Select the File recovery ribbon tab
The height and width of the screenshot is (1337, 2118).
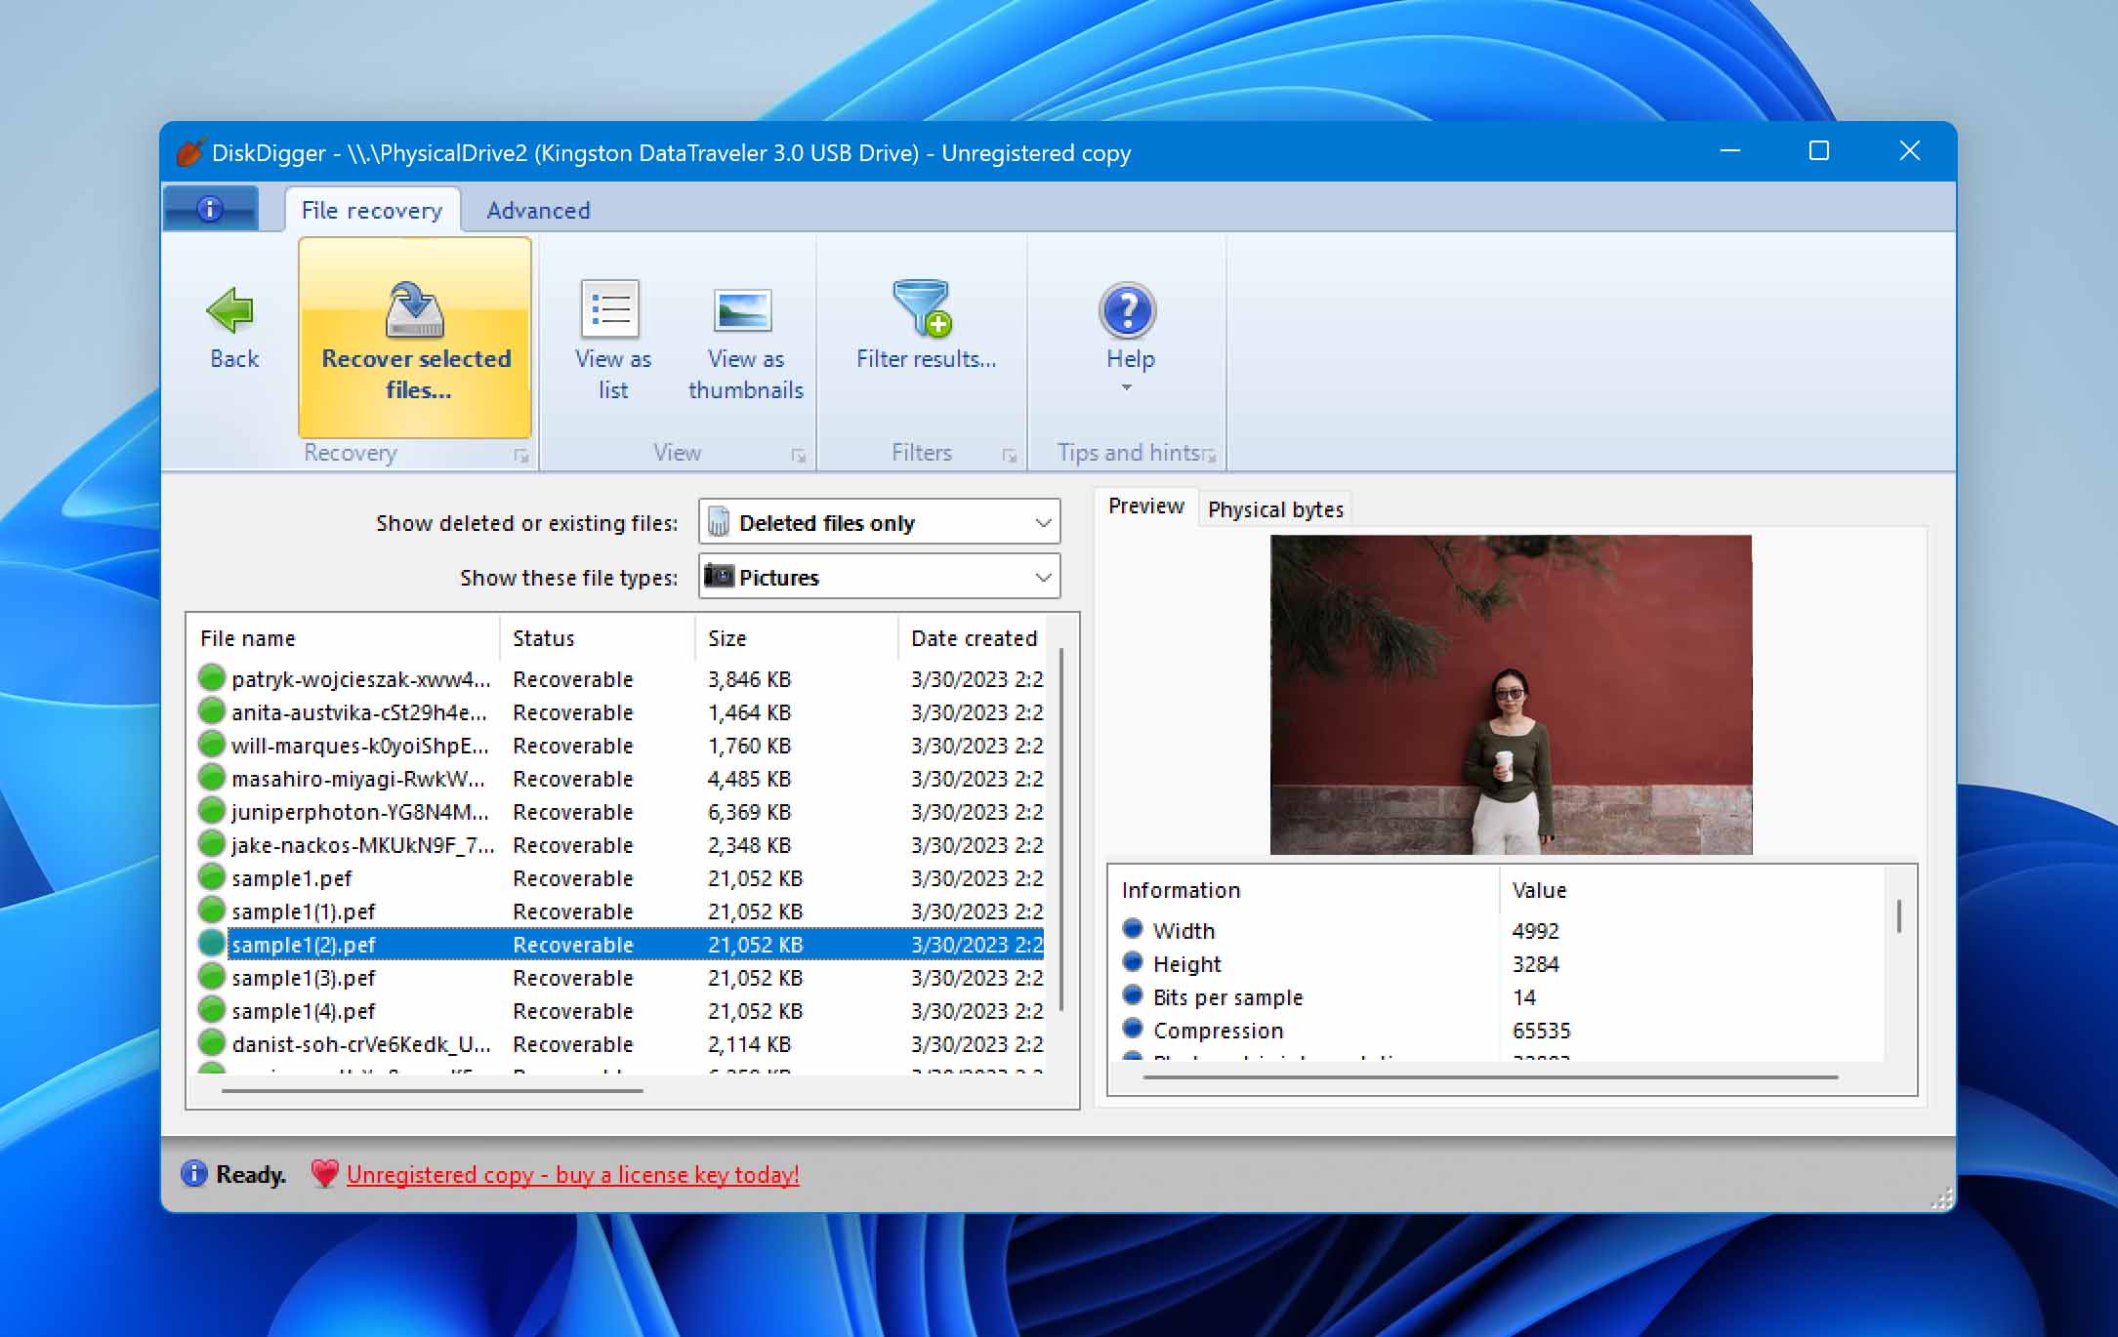[372, 210]
